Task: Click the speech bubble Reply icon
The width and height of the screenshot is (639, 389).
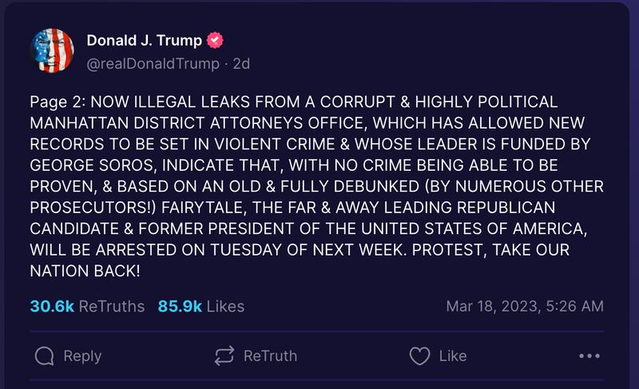Action: 46,355
